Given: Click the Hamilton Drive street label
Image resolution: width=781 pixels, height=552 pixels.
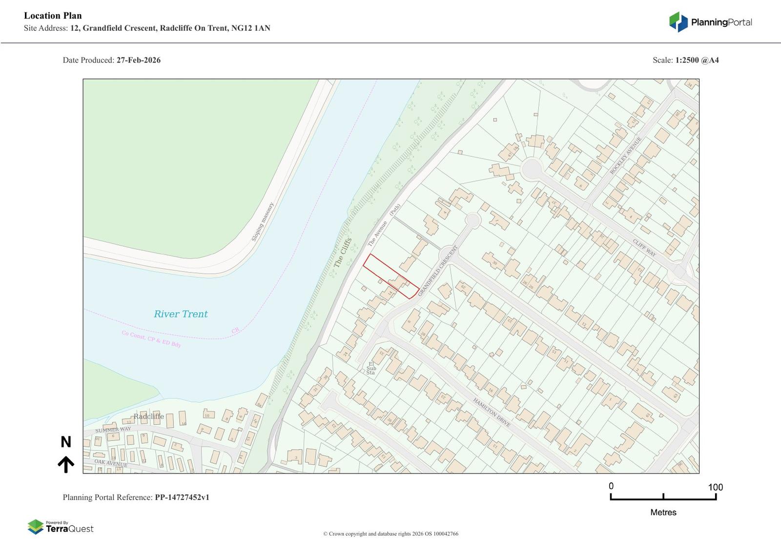Looking at the screenshot, I should [x=492, y=413].
